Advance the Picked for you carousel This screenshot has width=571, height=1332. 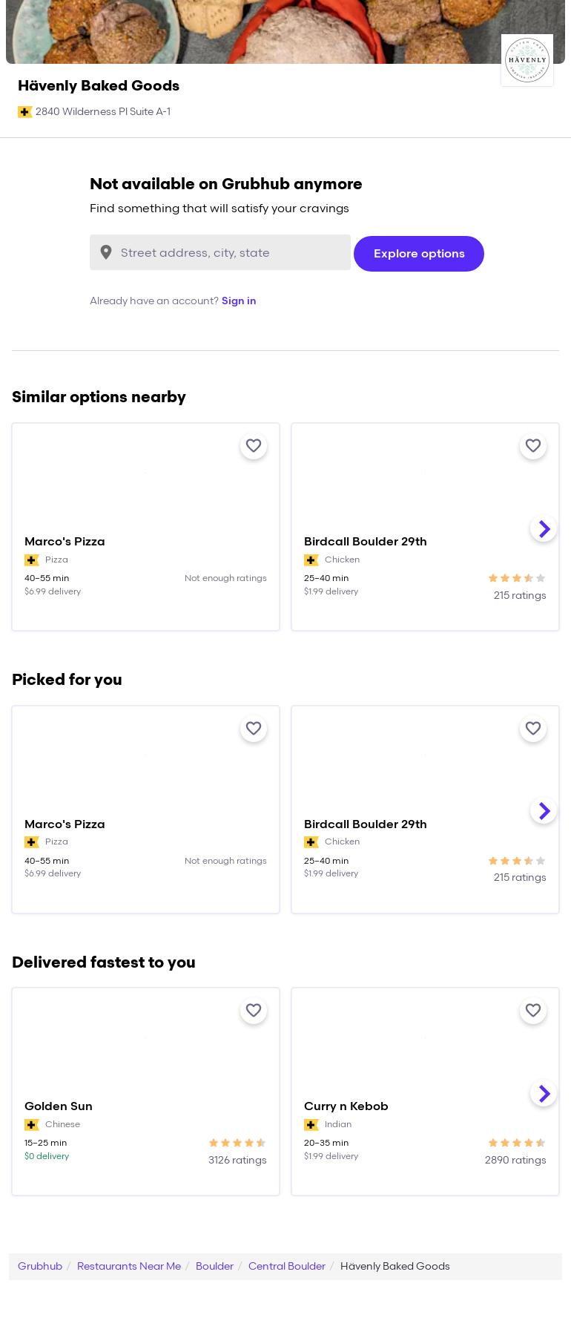544,810
